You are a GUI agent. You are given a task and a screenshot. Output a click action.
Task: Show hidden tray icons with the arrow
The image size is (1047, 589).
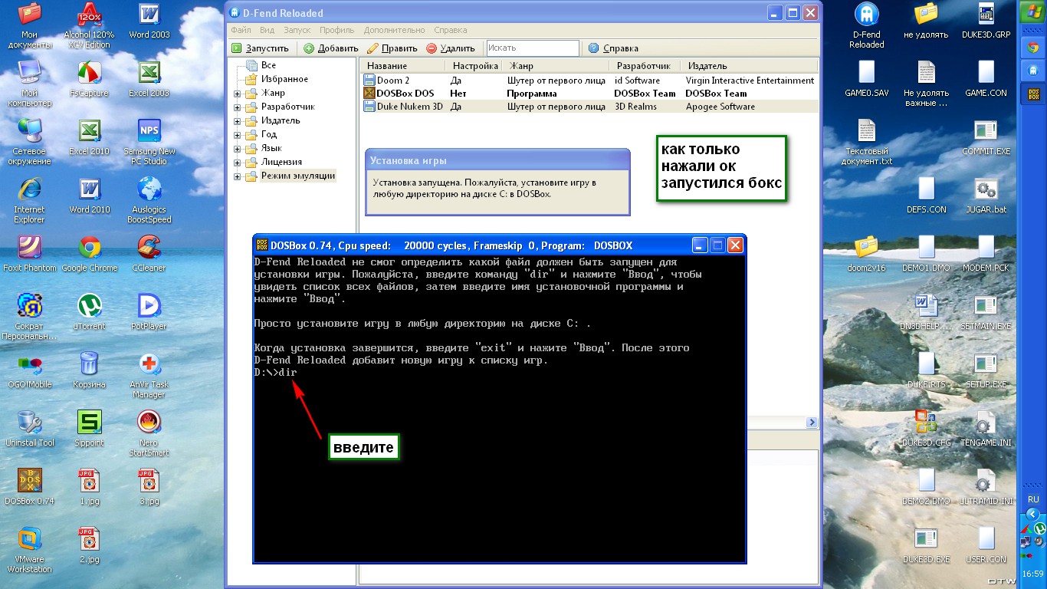click(x=1032, y=514)
